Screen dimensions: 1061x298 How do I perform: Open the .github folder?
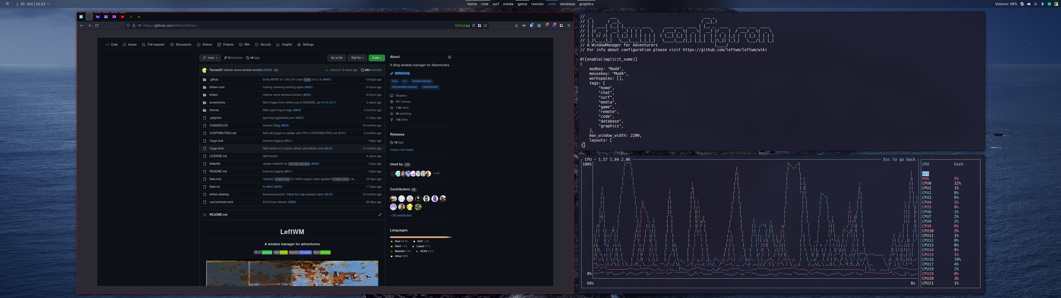point(214,79)
